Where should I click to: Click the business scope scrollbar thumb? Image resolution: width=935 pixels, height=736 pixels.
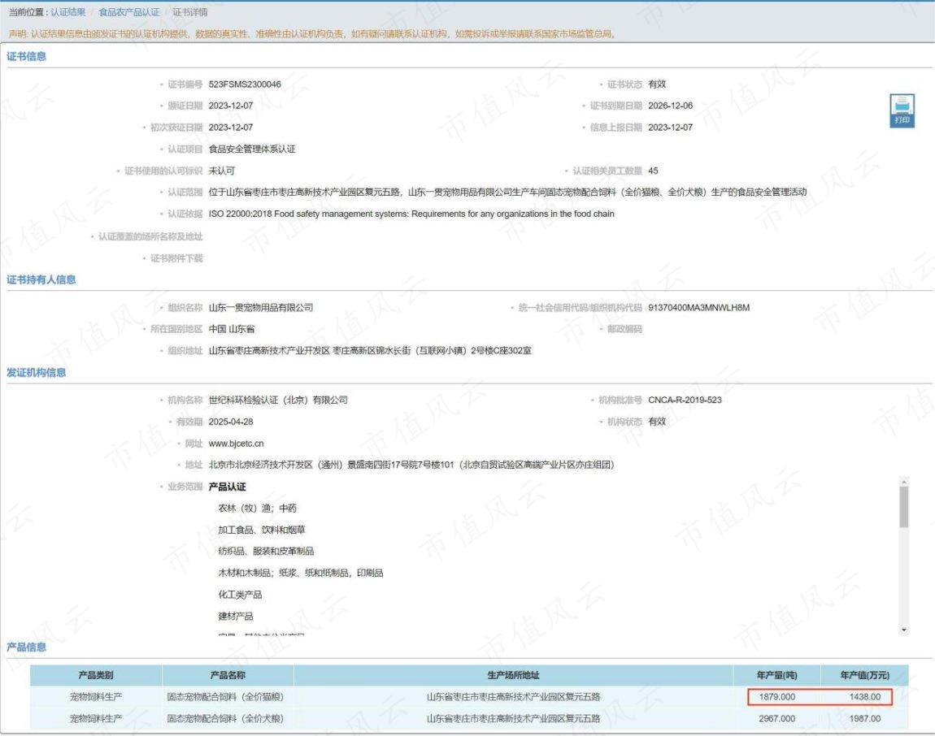(x=904, y=507)
